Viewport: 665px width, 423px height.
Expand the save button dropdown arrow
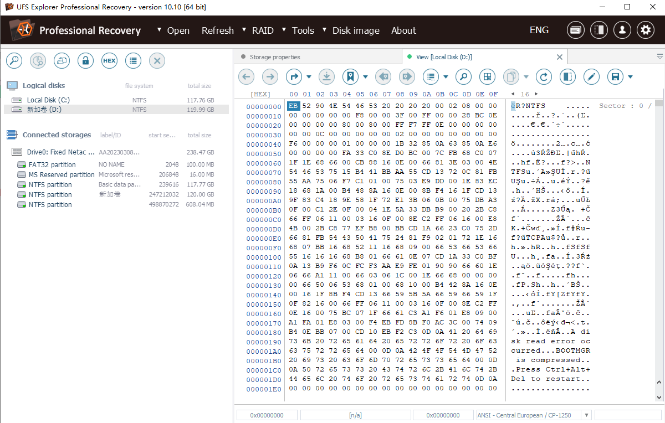(x=630, y=77)
